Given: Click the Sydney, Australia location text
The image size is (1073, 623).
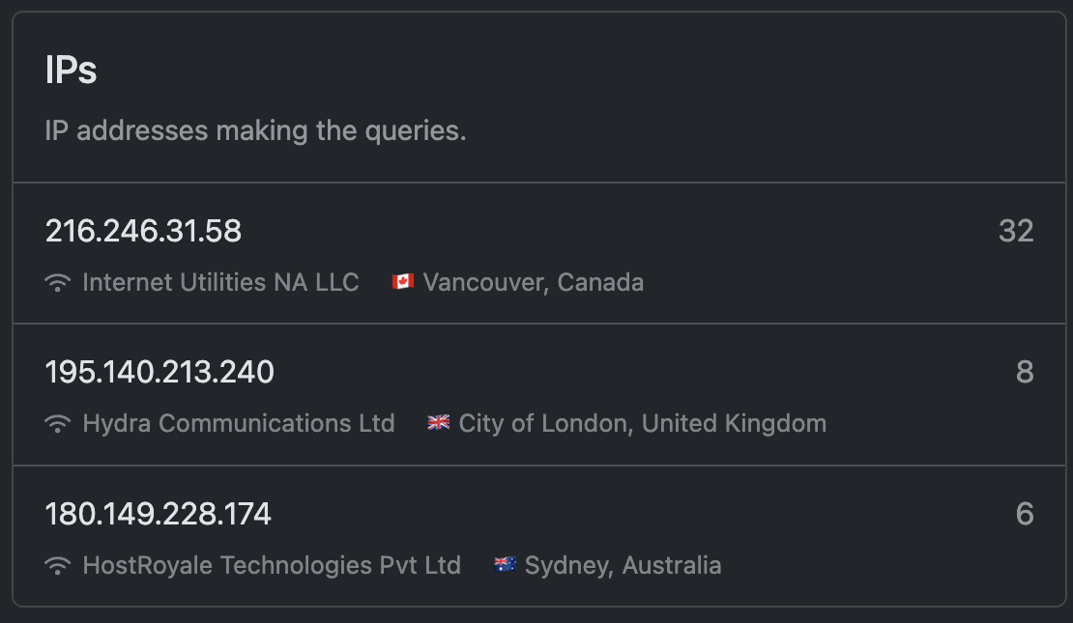Looking at the screenshot, I should click(623, 565).
